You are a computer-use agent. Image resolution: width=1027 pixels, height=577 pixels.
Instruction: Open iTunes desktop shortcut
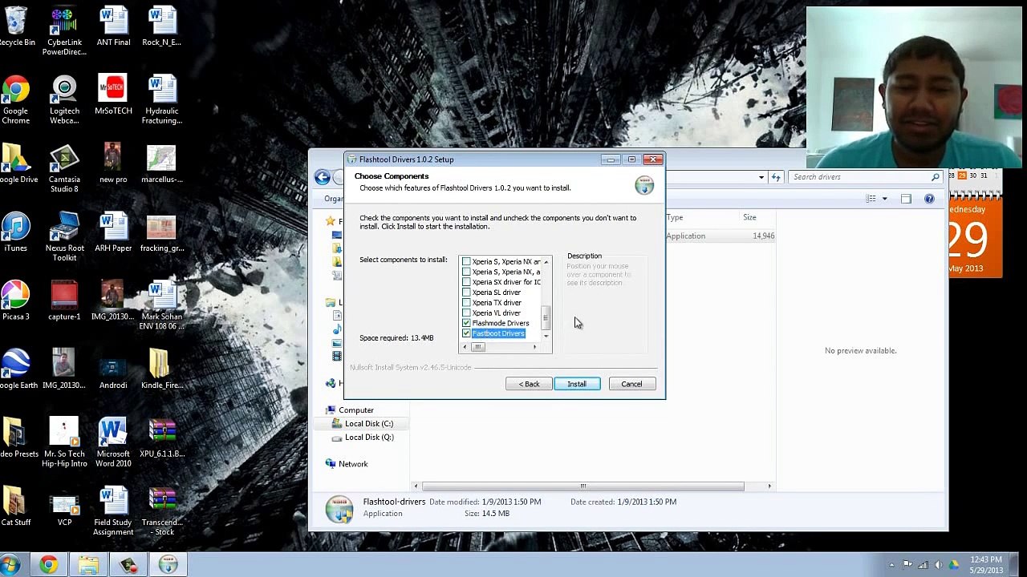click(x=16, y=233)
